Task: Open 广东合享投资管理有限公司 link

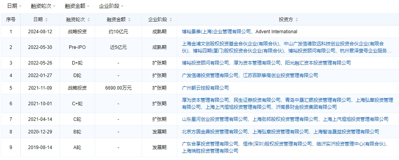Action: click(x=210, y=144)
